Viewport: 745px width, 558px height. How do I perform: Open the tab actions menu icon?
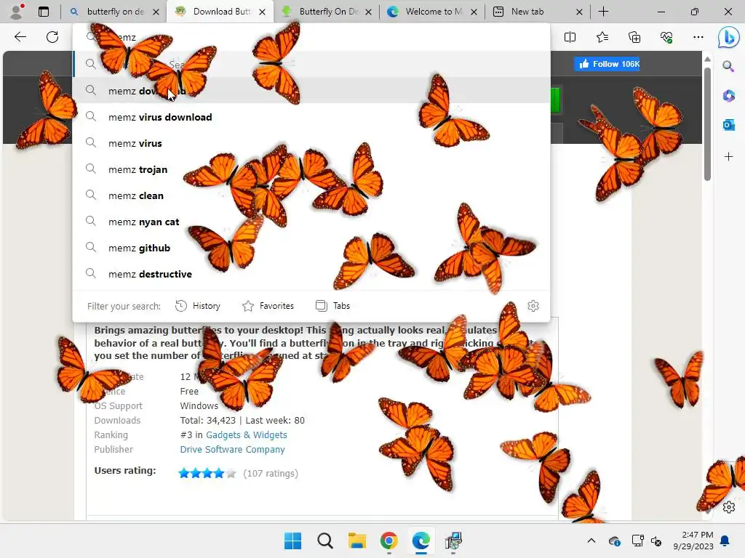pos(44,12)
